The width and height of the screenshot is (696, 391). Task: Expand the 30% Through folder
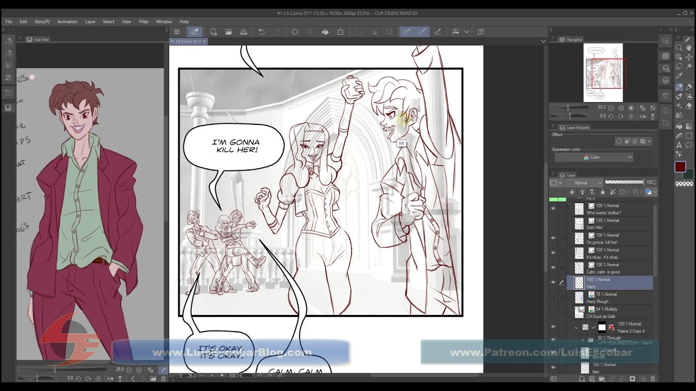pos(583,340)
